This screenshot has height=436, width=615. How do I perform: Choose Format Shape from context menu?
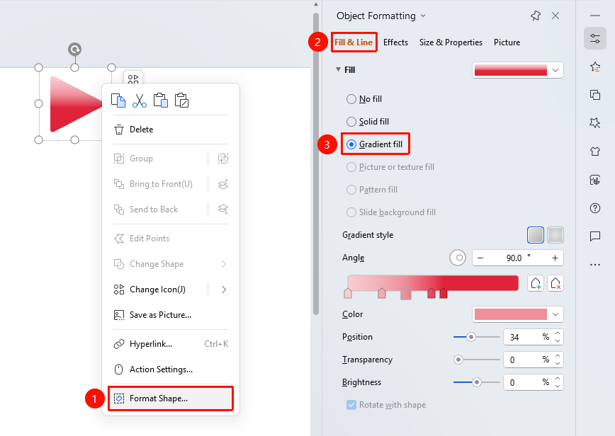coord(171,398)
